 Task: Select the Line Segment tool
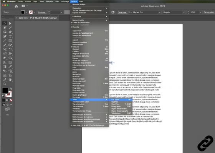[5, 41]
